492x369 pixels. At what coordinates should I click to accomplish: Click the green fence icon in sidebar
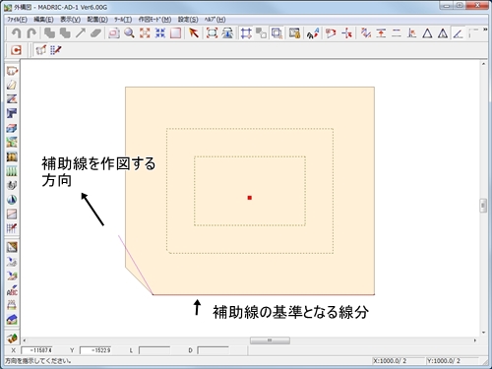click(12, 171)
